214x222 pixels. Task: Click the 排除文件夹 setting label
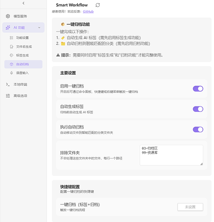tap(70, 153)
